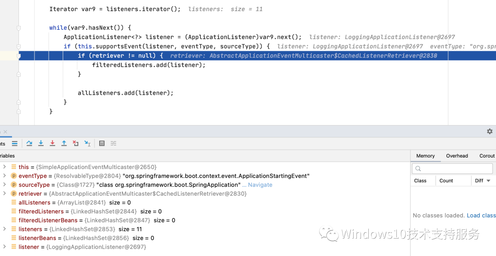Collapse the if supportsEvent block fold marker
The width and height of the screenshot is (496, 256).
point(19,46)
